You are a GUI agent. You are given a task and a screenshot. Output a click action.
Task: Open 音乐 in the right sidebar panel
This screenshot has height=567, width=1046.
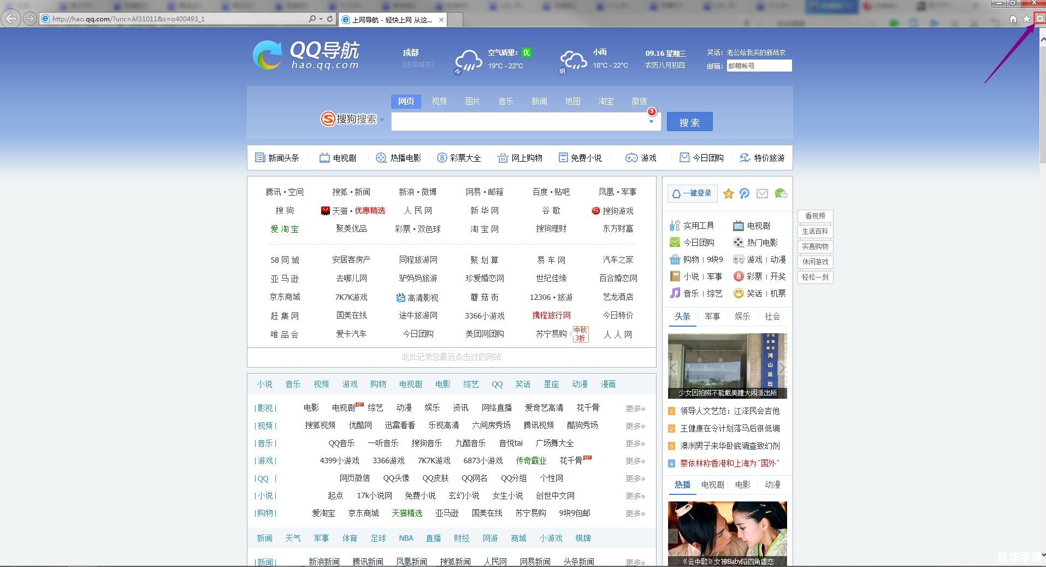(691, 293)
